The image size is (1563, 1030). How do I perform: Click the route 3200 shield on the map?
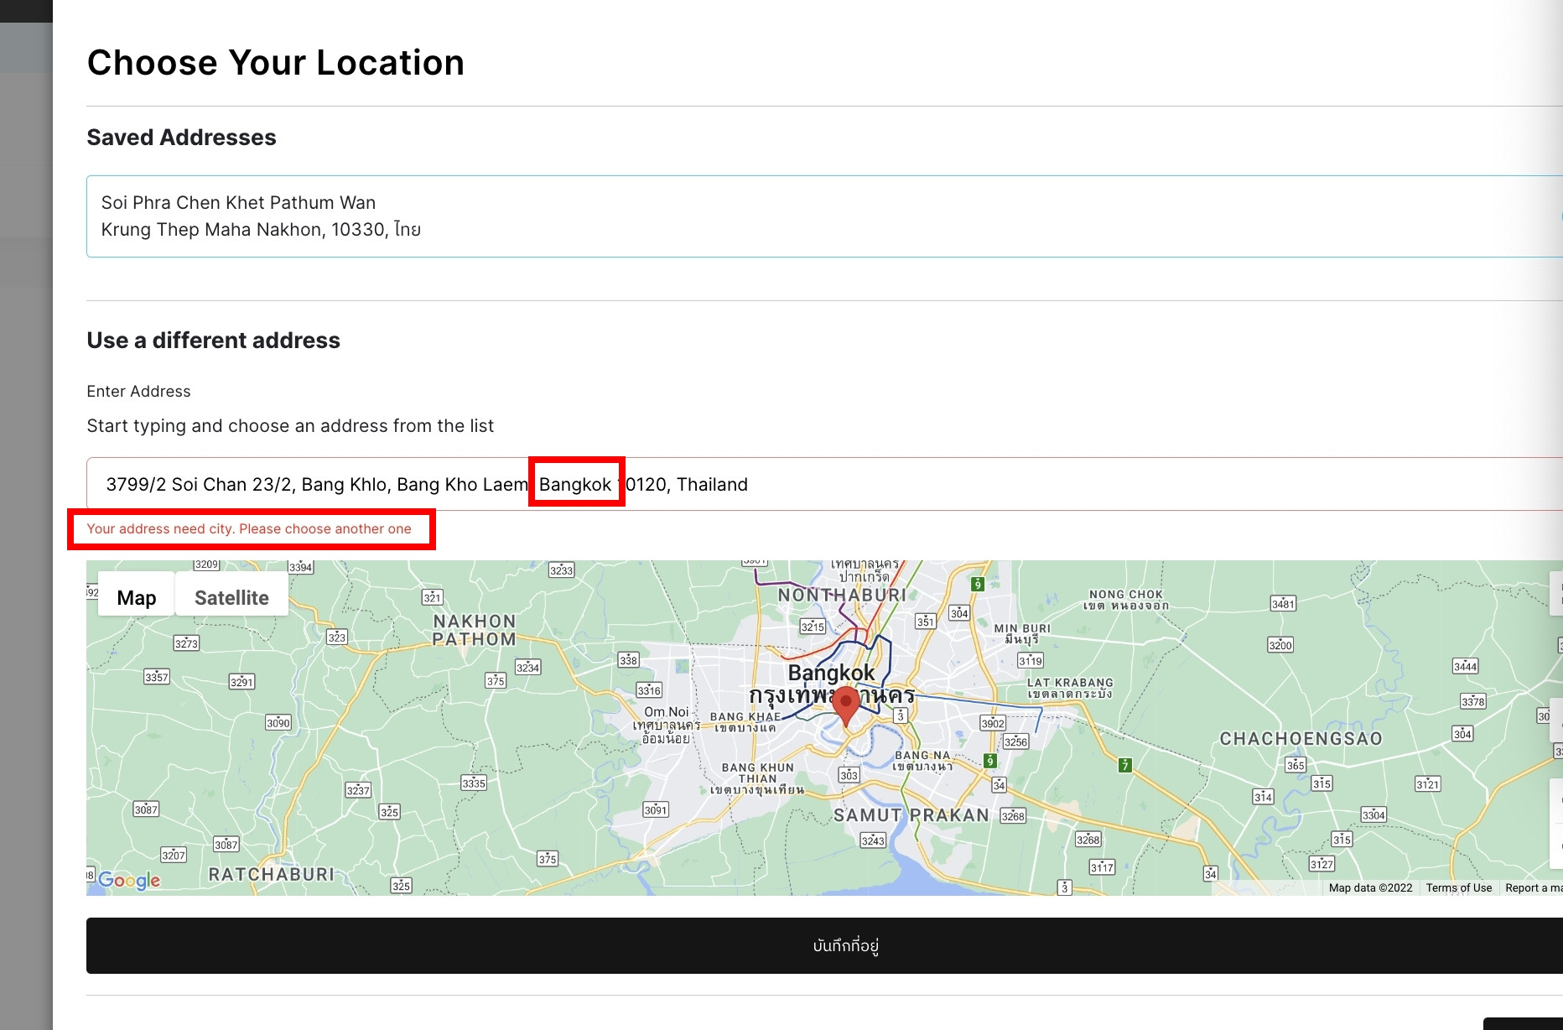pos(1280,645)
